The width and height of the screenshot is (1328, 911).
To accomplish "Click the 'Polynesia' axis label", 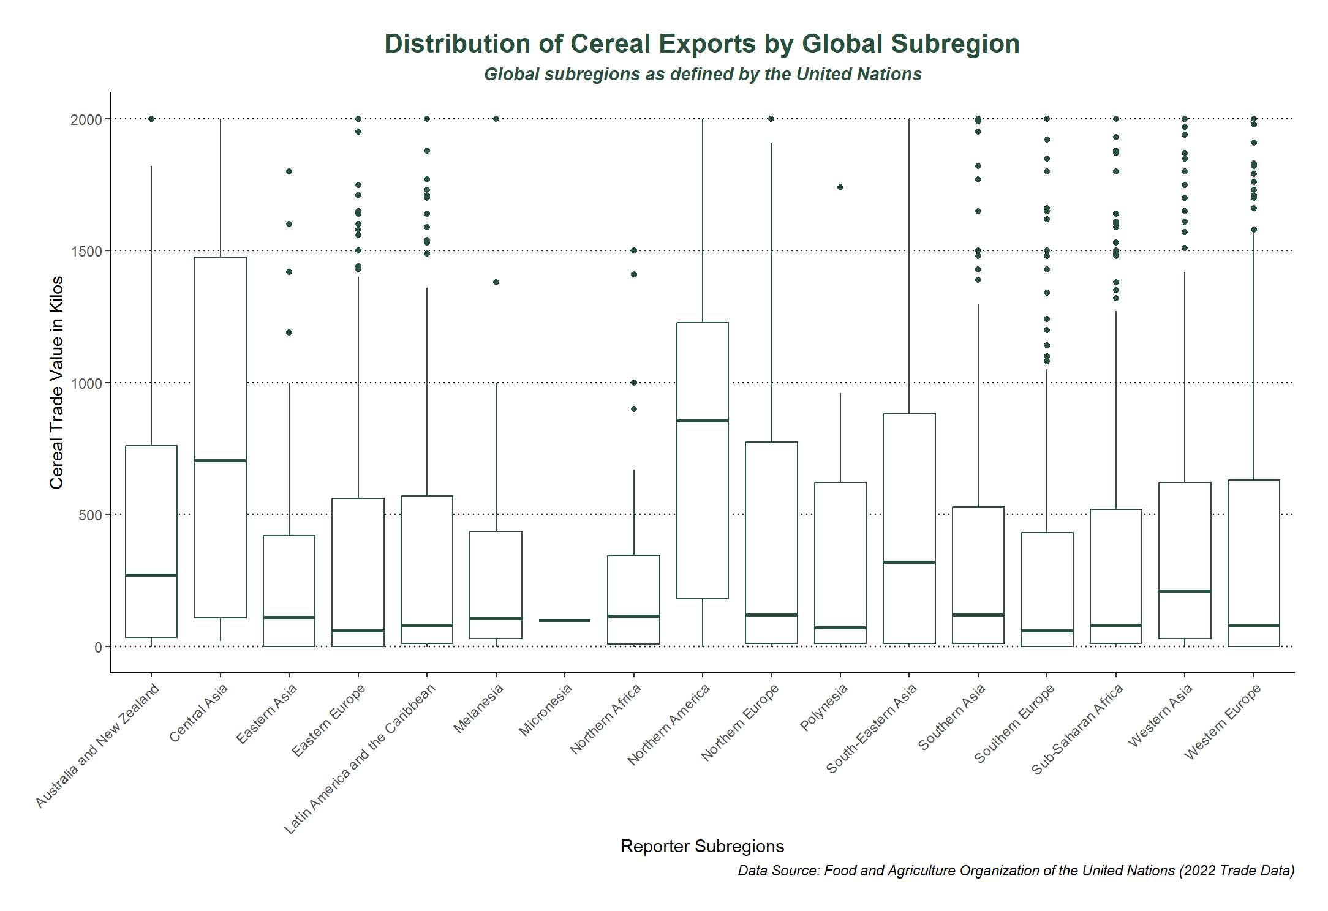I will 824,707.
